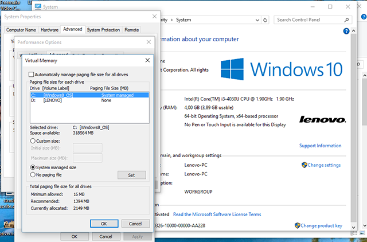Expand the address bar history dropdown
367x242 pixels.
pos(257,20)
